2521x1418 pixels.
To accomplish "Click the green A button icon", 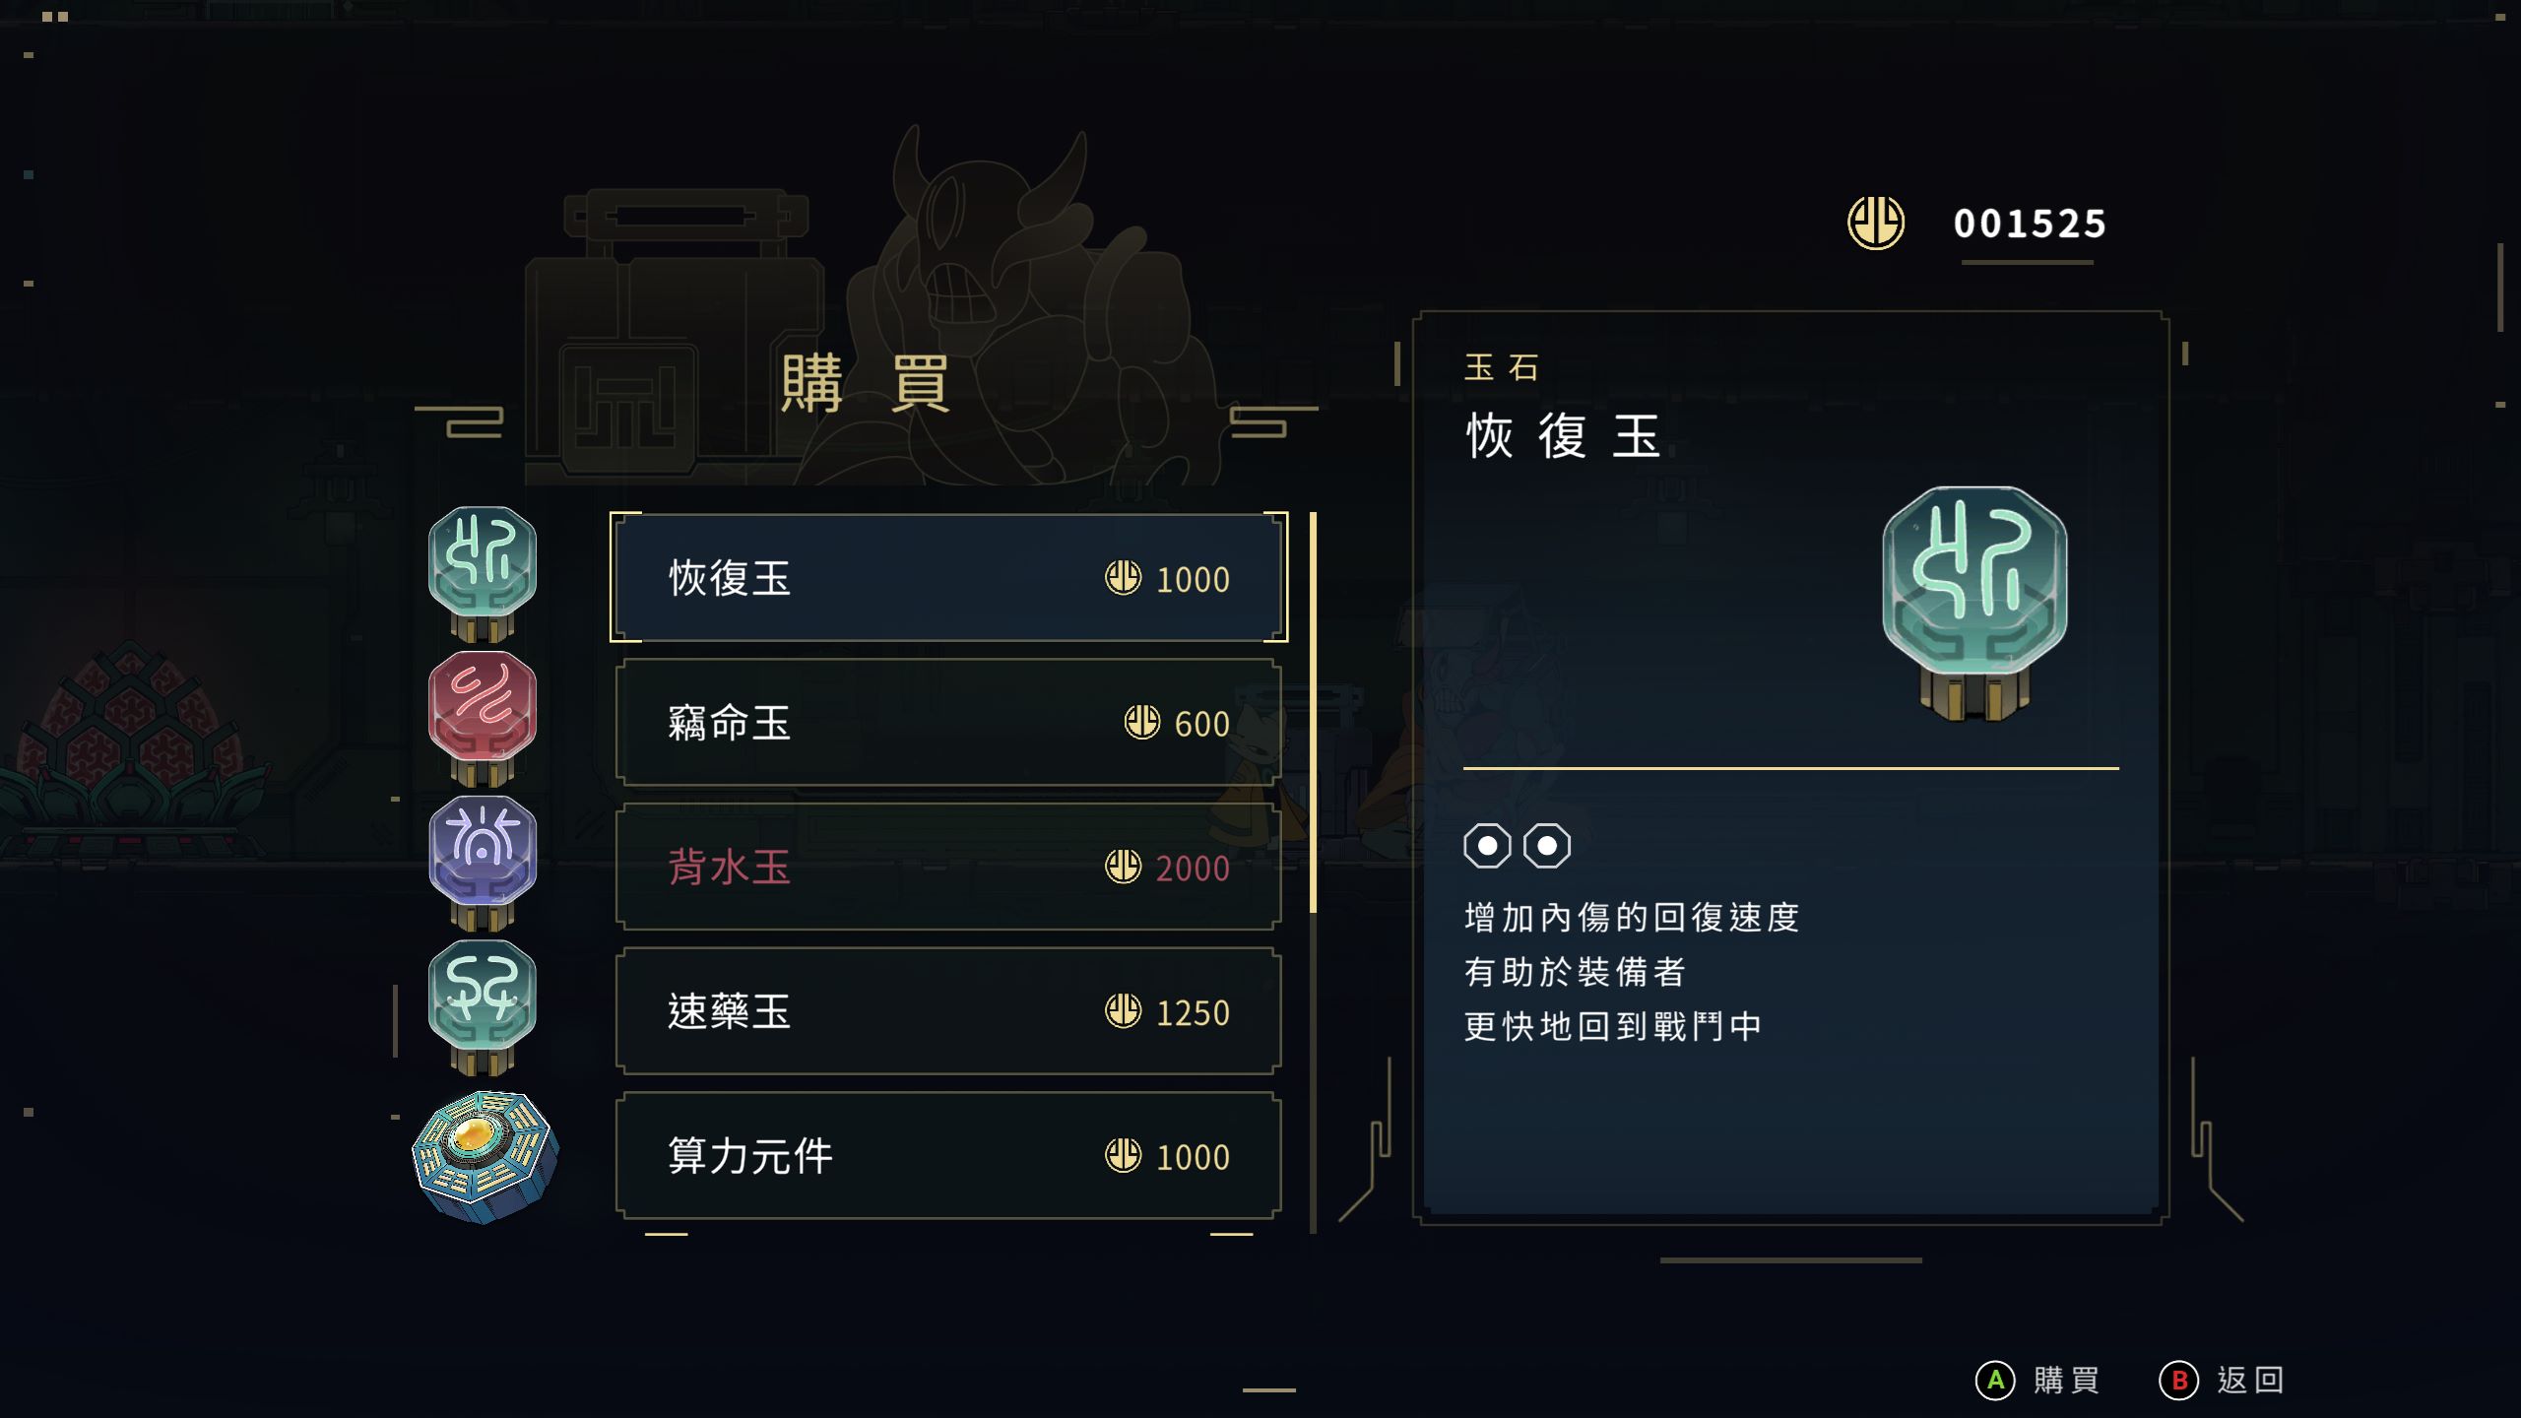I will click(x=1996, y=1380).
